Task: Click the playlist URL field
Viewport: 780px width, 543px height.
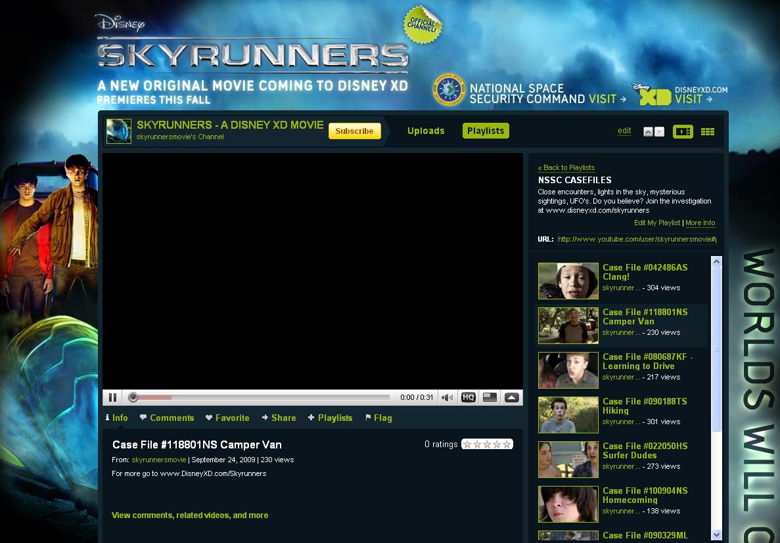Action: point(637,239)
